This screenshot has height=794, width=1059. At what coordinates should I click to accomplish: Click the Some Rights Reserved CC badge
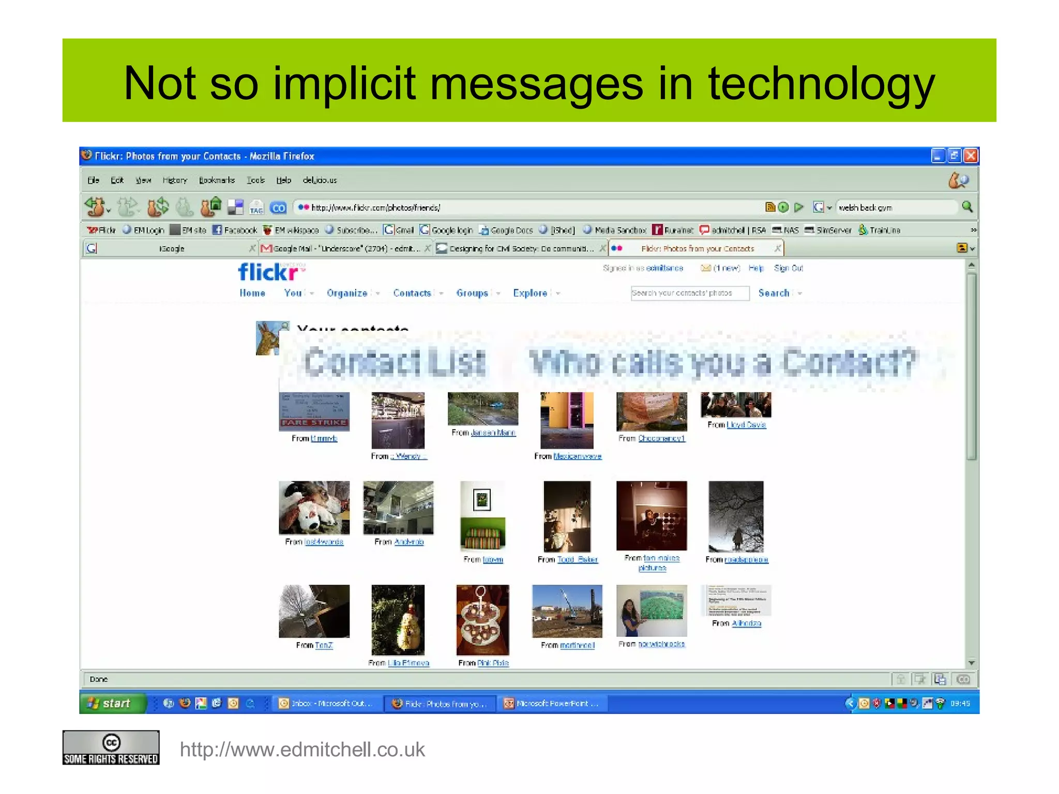tap(111, 747)
